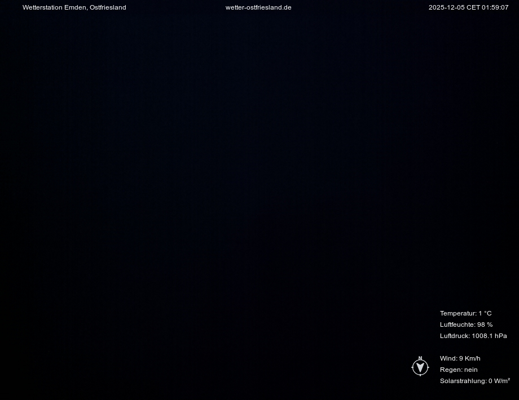The image size is (519, 400).
Task: Click the Regen label
Action: pyautogui.click(x=451, y=370)
